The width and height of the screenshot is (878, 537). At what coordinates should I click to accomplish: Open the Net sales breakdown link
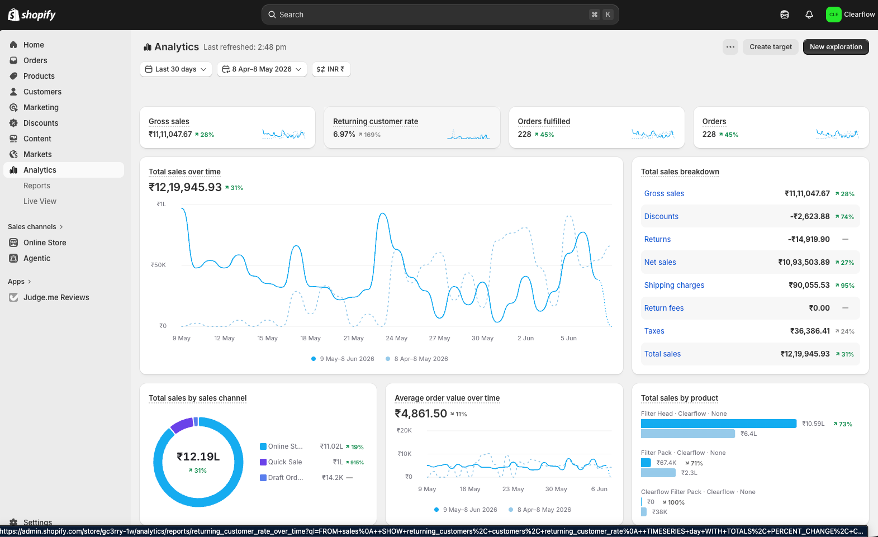(660, 262)
